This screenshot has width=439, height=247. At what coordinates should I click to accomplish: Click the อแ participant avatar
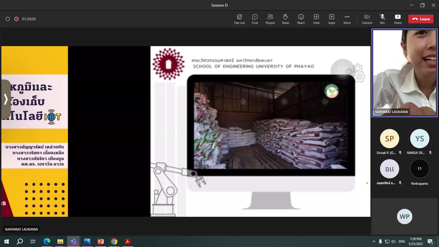tap(389, 169)
